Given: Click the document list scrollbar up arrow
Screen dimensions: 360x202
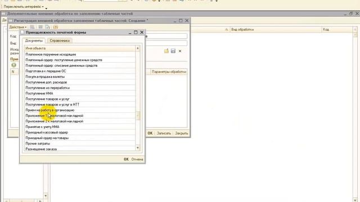Looking at the screenshot, I should 138,48.
